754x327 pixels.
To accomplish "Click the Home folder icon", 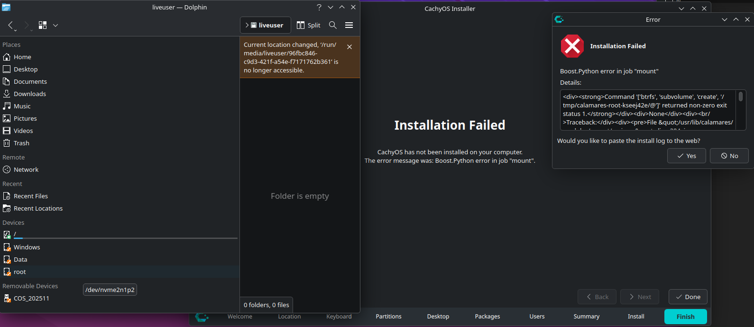I will pos(7,57).
